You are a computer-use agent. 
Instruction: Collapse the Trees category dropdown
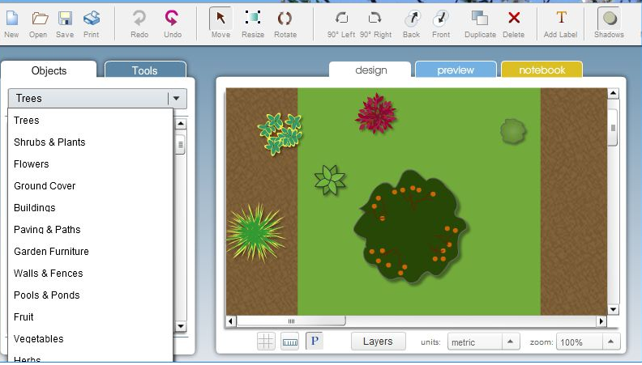tap(178, 99)
